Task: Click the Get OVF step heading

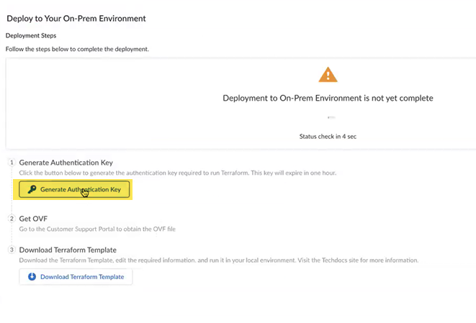Action: coord(33,218)
